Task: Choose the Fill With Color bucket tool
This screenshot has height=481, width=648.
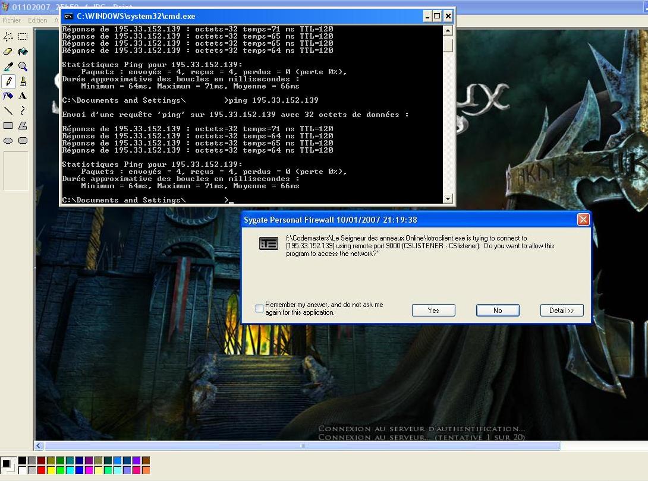Action: (x=23, y=52)
